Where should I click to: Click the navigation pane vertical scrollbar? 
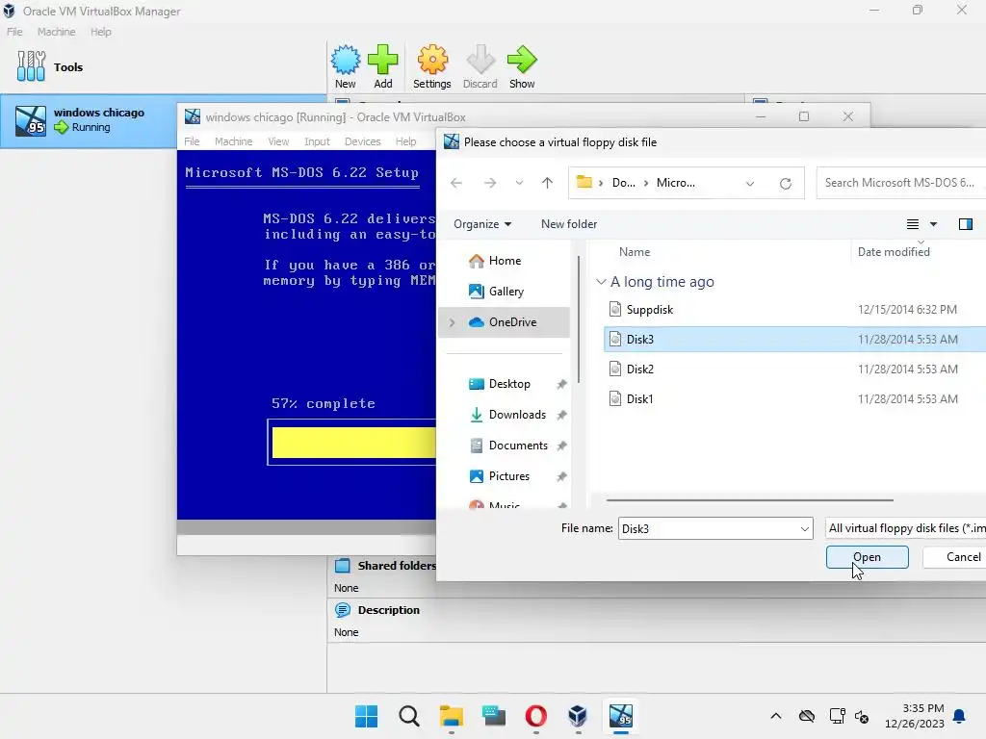click(x=579, y=320)
